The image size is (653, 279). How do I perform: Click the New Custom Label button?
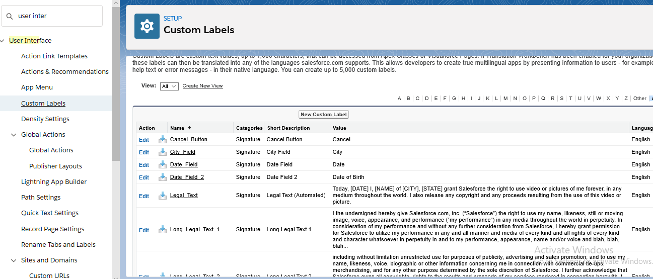click(x=324, y=115)
